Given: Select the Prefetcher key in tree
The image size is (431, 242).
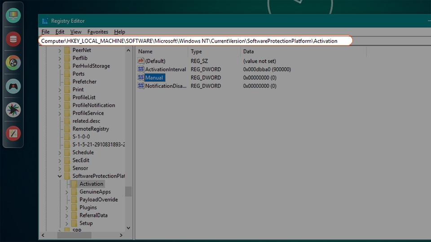Looking at the screenshot, I should pos(84,82).
